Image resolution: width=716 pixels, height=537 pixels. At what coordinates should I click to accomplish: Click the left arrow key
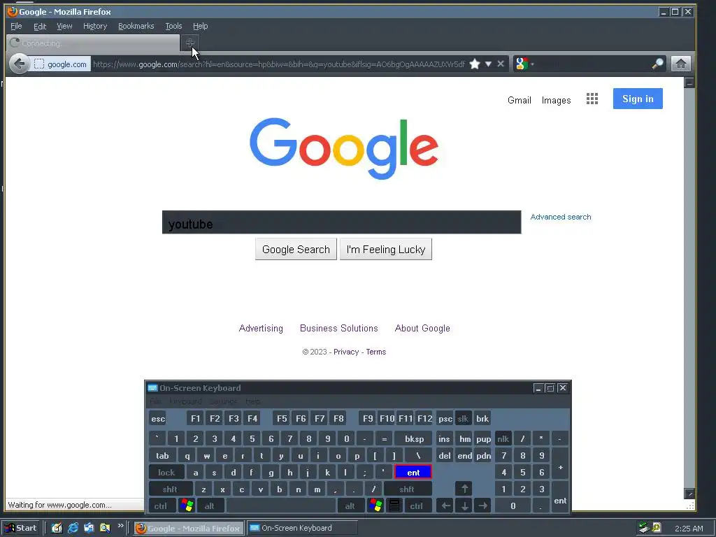[x=445, y=506]
